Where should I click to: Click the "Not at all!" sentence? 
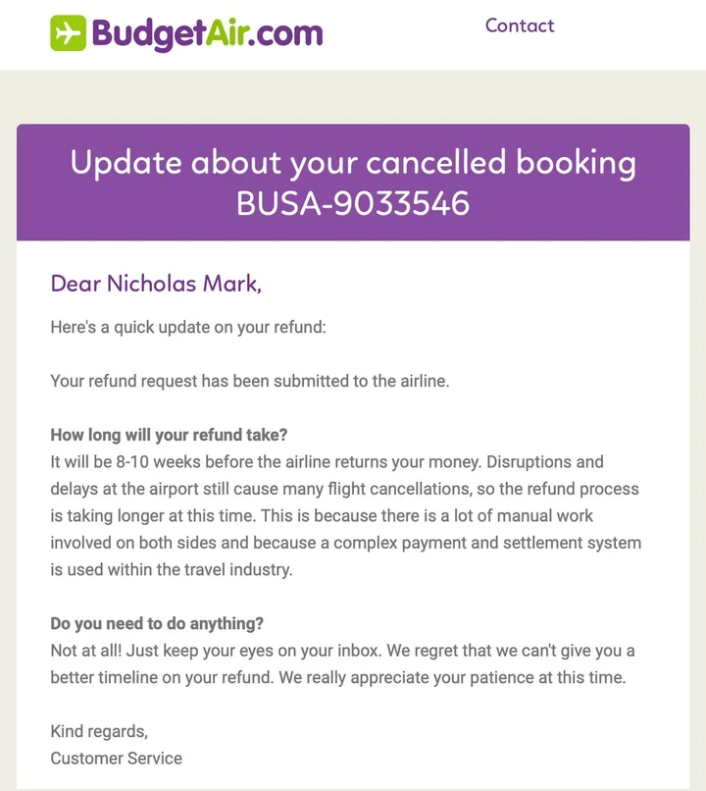[85, 650]
